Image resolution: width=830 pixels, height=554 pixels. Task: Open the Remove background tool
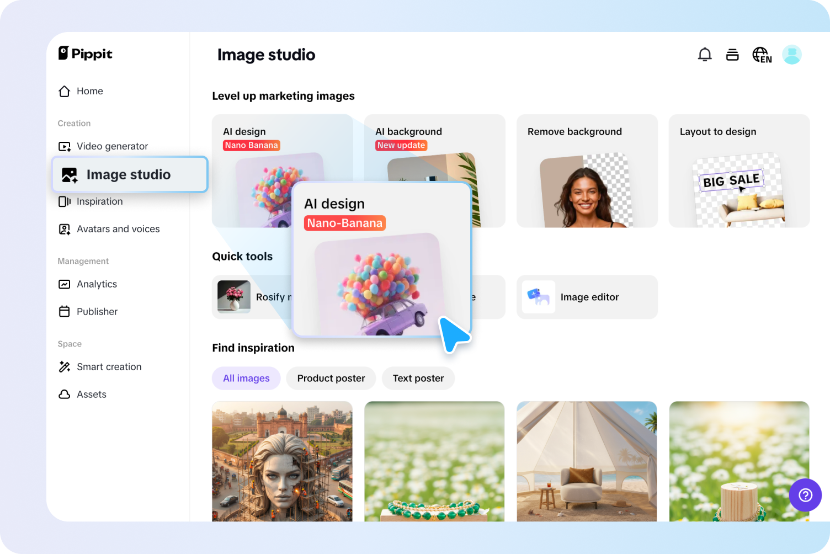(x=587, y=171)
